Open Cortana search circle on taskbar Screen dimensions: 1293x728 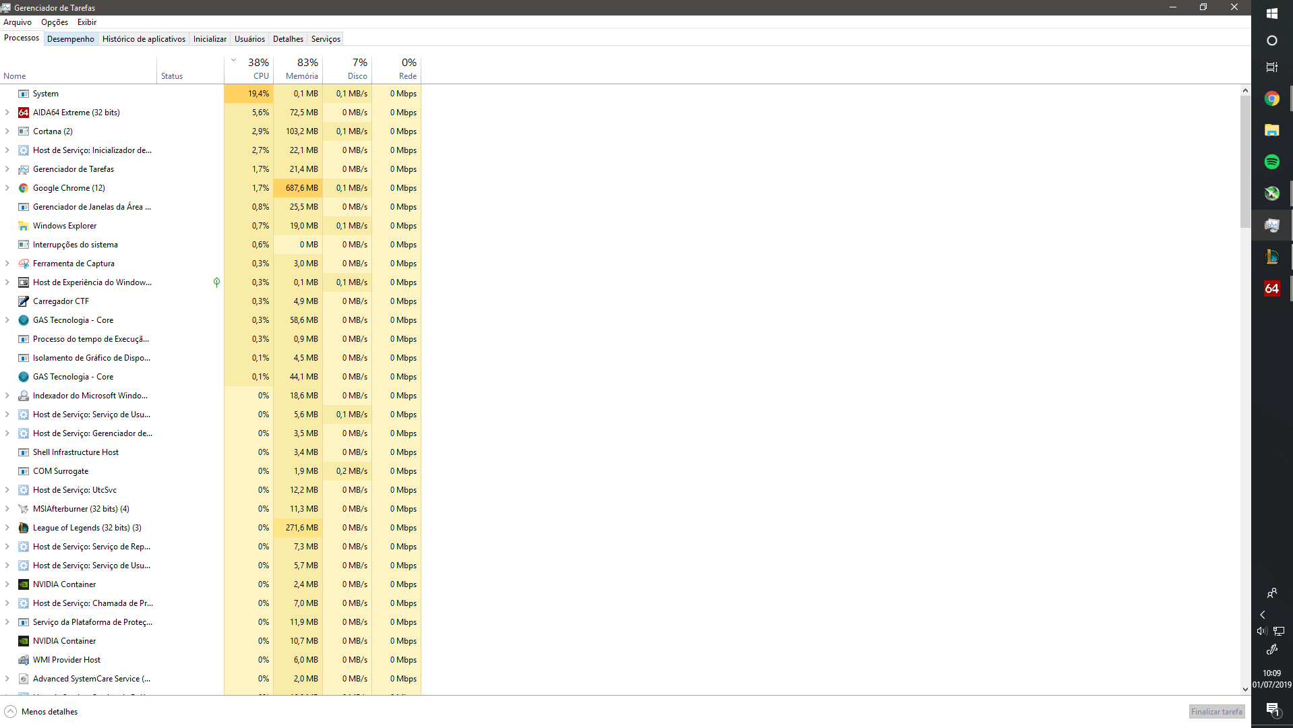coord(1272,40)
